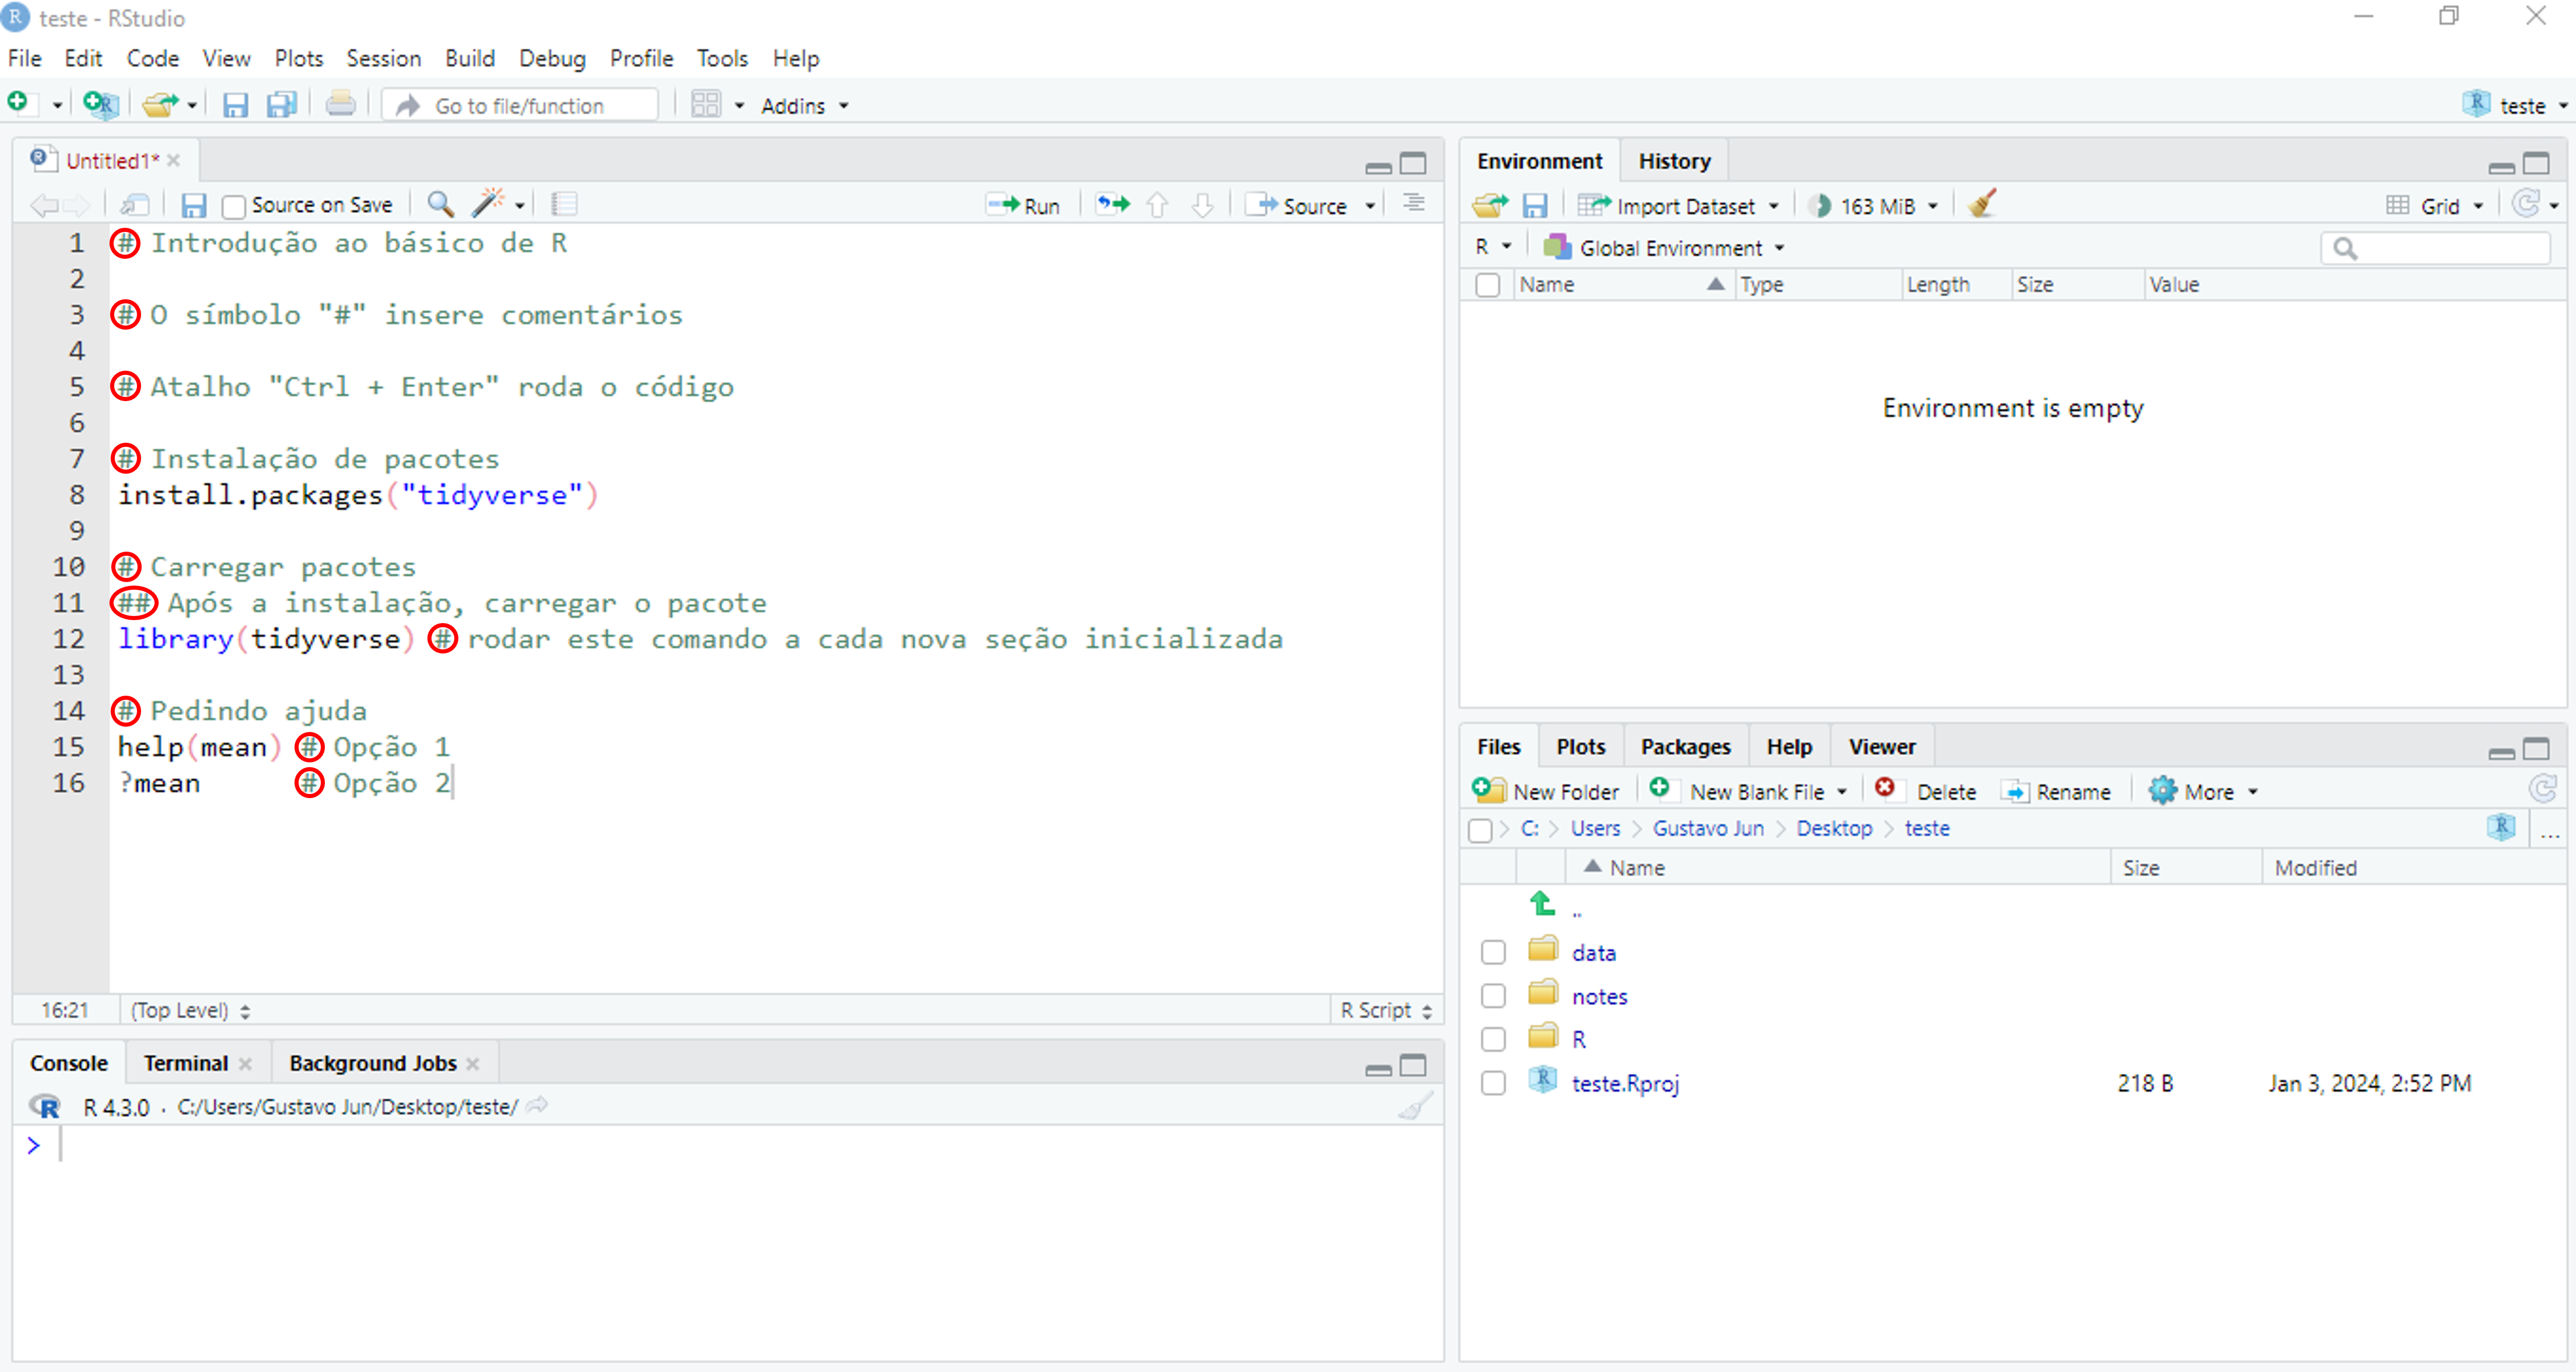Re-run previous code region icon
Screen dimensions: 2576x1372
coord(1112,205)
